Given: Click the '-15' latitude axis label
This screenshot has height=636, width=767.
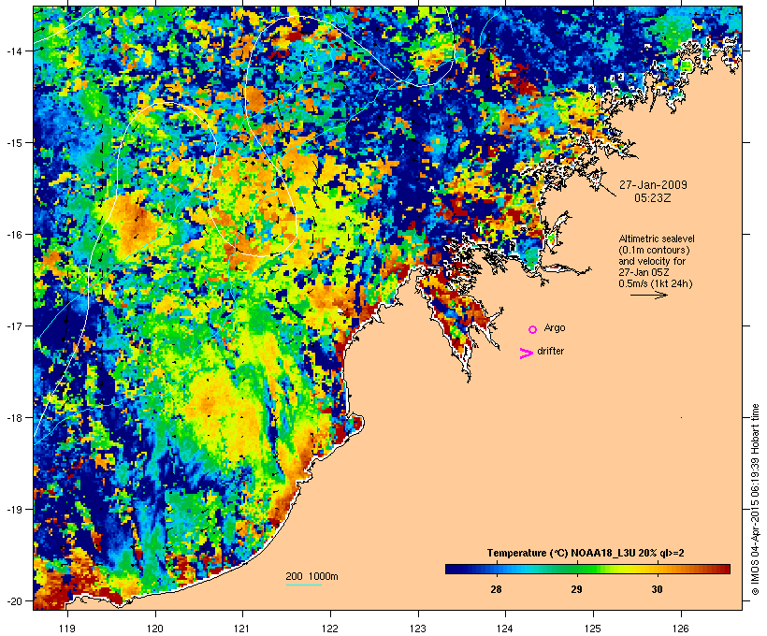Looking at the screenshot, I should pos(13,142).
